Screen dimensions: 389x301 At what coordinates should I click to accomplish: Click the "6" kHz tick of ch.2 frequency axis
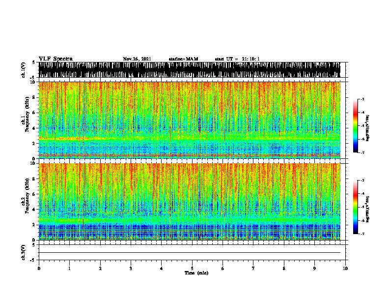[34, 194]
